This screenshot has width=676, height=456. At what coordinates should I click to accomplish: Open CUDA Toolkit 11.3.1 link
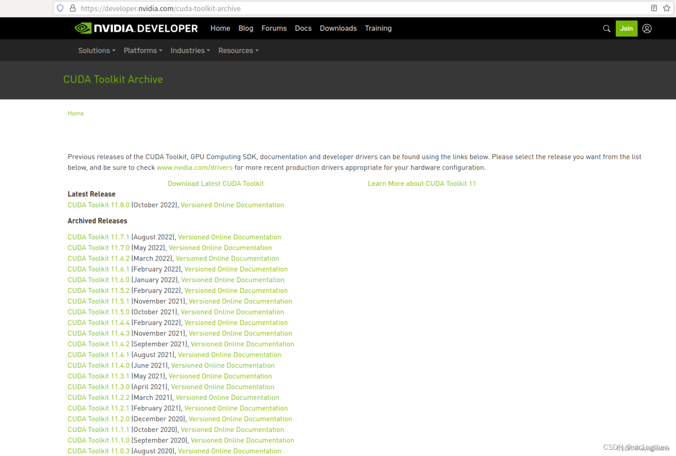99,376
